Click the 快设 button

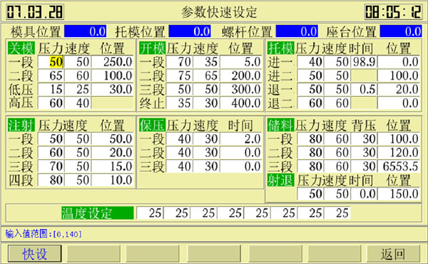point(35,253)
